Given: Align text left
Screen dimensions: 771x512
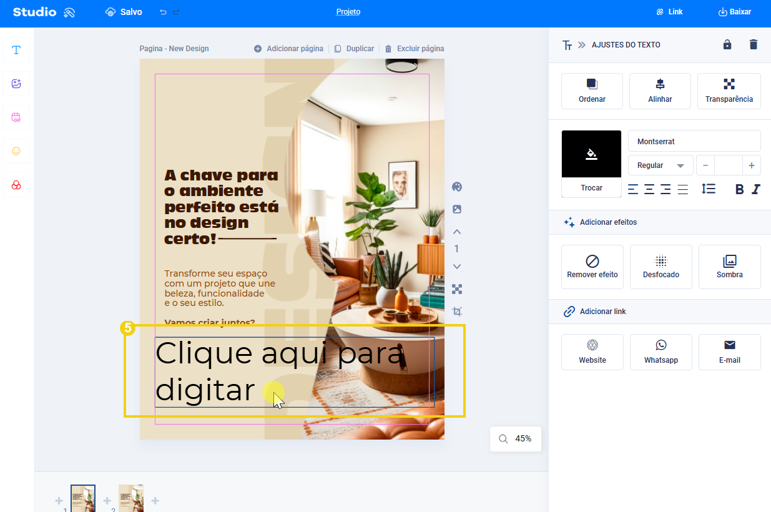Looking at the screenshot, I should (x=633, y=189).
